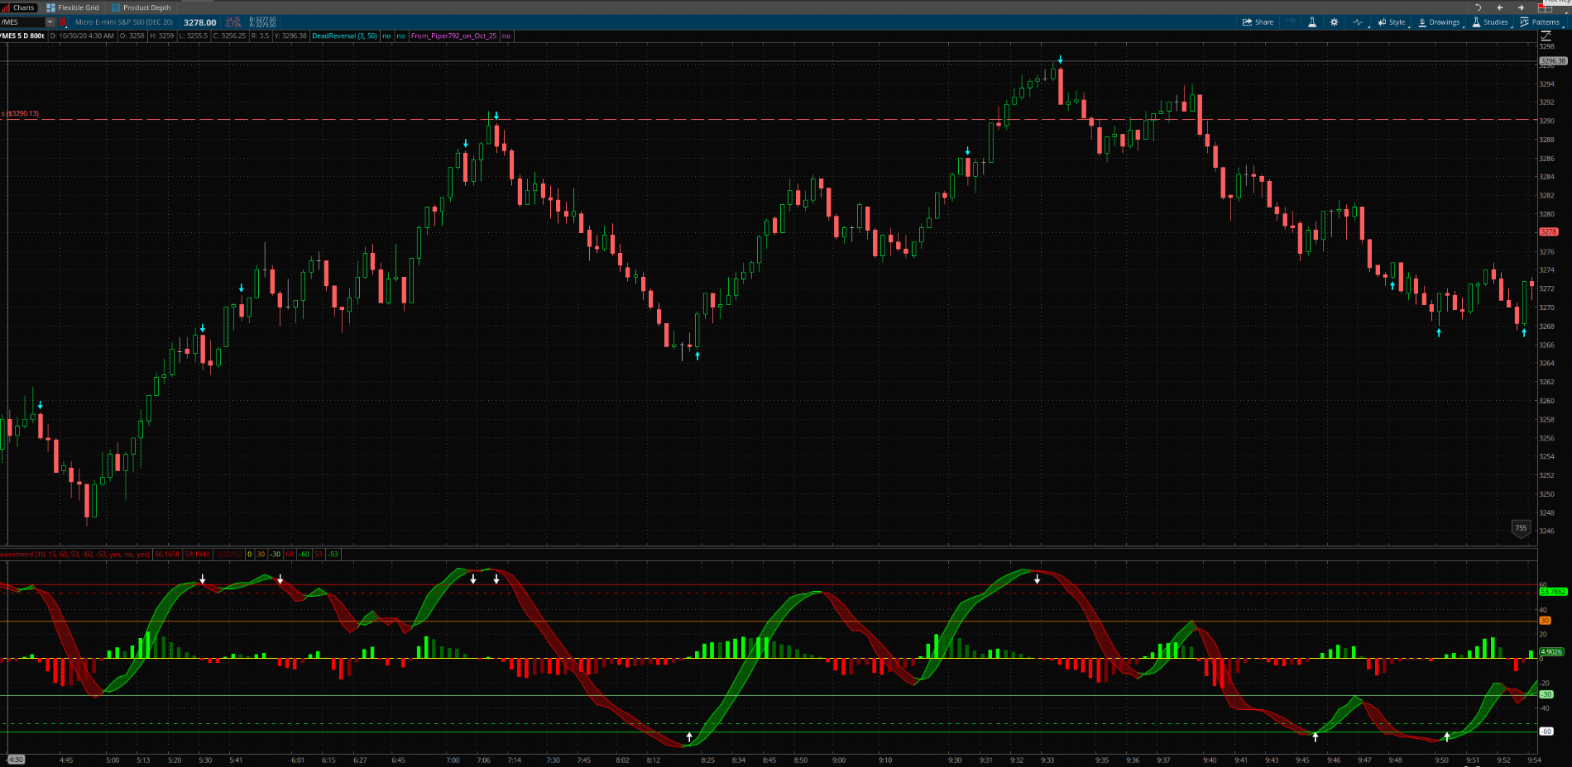Viewport: 1572px width, 767px height.
Task: Click the red symbol link indicator
Action: (x=63, y=22)
